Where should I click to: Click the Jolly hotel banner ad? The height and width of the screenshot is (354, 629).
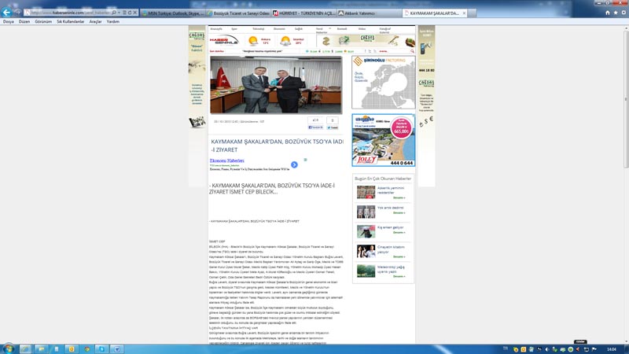[384, 140]
